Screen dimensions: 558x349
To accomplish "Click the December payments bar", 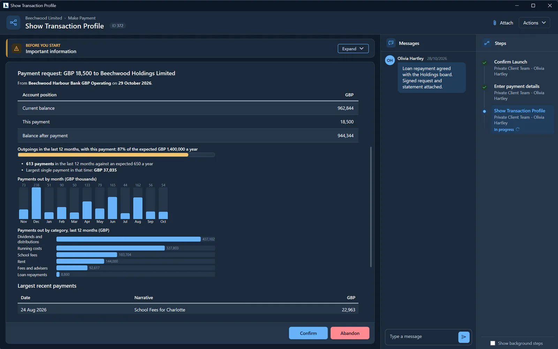I will tap(36, 203).
